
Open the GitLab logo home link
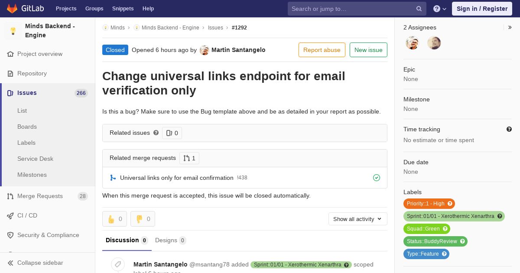(x=25, y=8)
